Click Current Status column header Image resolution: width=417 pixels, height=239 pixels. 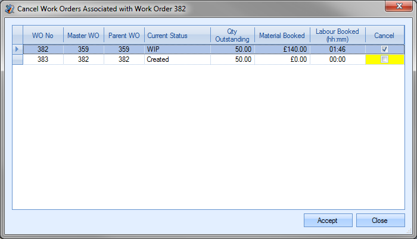click(x=178, y=35)
